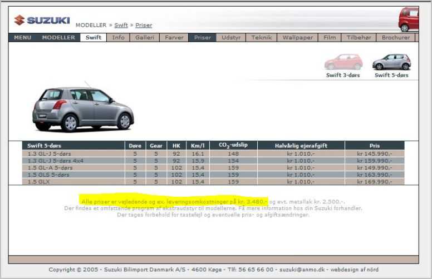Click the large silver Swift car photo
The width and height of the screenshot is (432, 279).
[82, 108]
